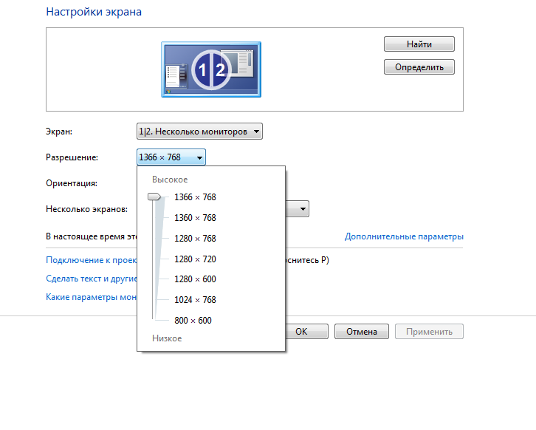Click the Отмена button
This screenshot has width=536, height=430.
coord(362,332)
